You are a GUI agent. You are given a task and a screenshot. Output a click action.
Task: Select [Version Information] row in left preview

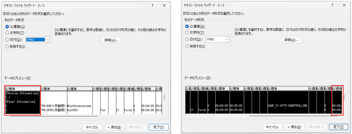[x=22, y=93]
